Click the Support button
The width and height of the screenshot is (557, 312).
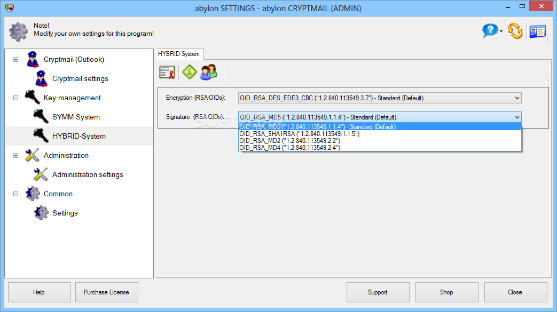(x=378, y=292)
